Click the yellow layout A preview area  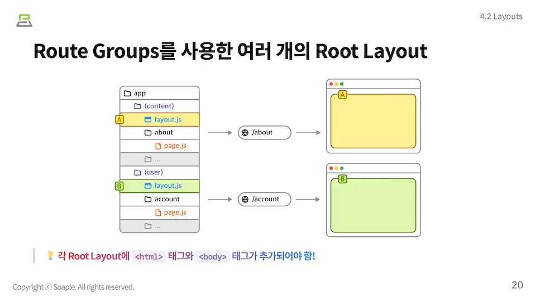point(374,121)
